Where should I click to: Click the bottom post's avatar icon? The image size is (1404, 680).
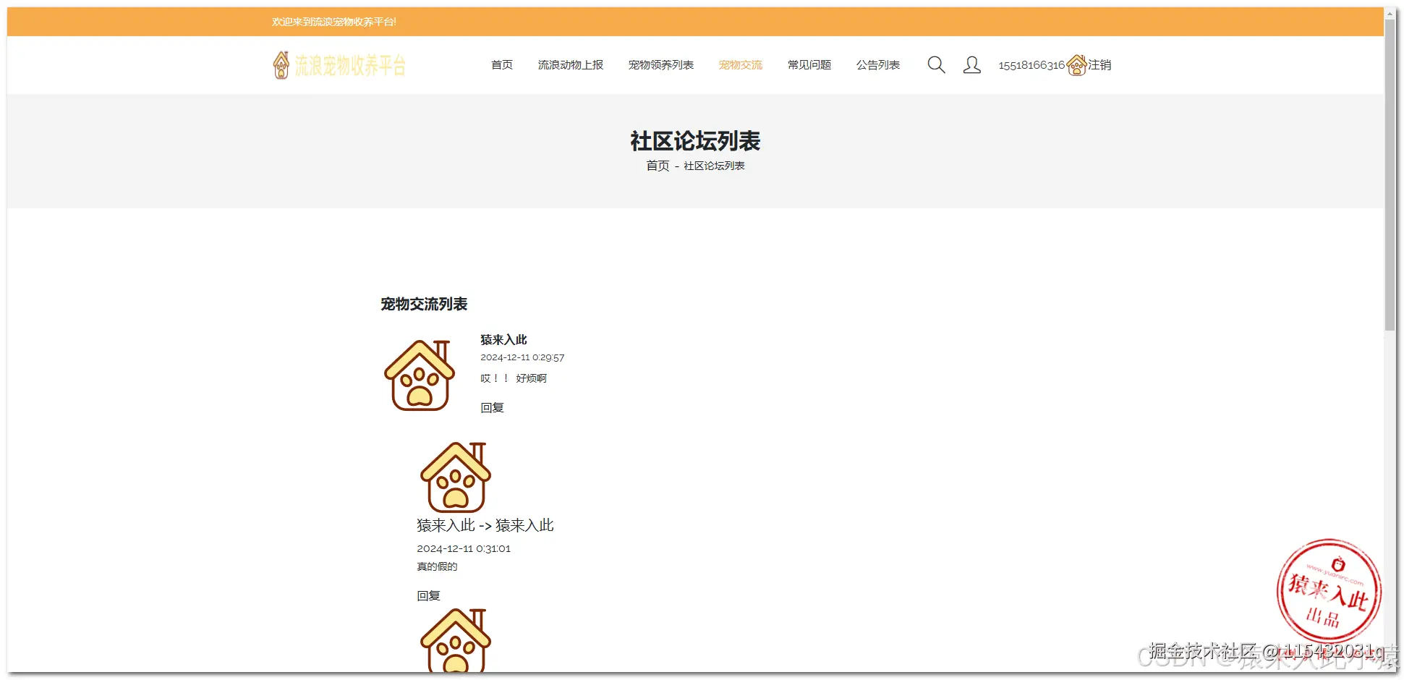pyautogui.click(x=455, y=642)
